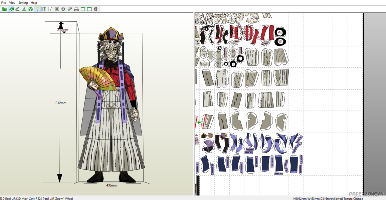
Task: Switch to single-pane window layout icon
Action: tap(89, 9)
